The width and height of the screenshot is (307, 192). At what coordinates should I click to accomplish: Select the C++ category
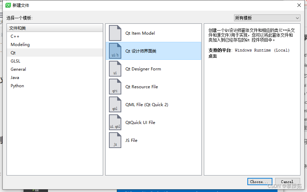coord(55,36)
